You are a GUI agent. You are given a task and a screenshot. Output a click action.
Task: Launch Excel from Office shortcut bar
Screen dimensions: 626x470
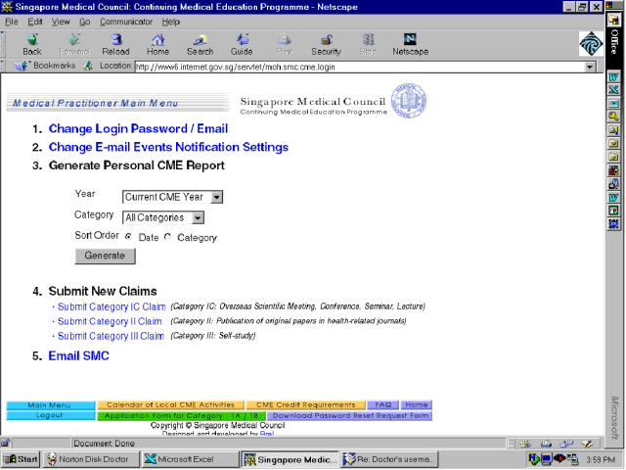click(x=613, y=89)
